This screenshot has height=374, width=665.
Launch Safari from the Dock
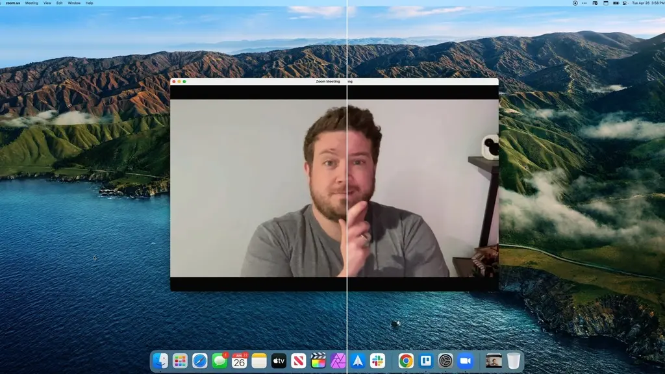coord(200,361)
